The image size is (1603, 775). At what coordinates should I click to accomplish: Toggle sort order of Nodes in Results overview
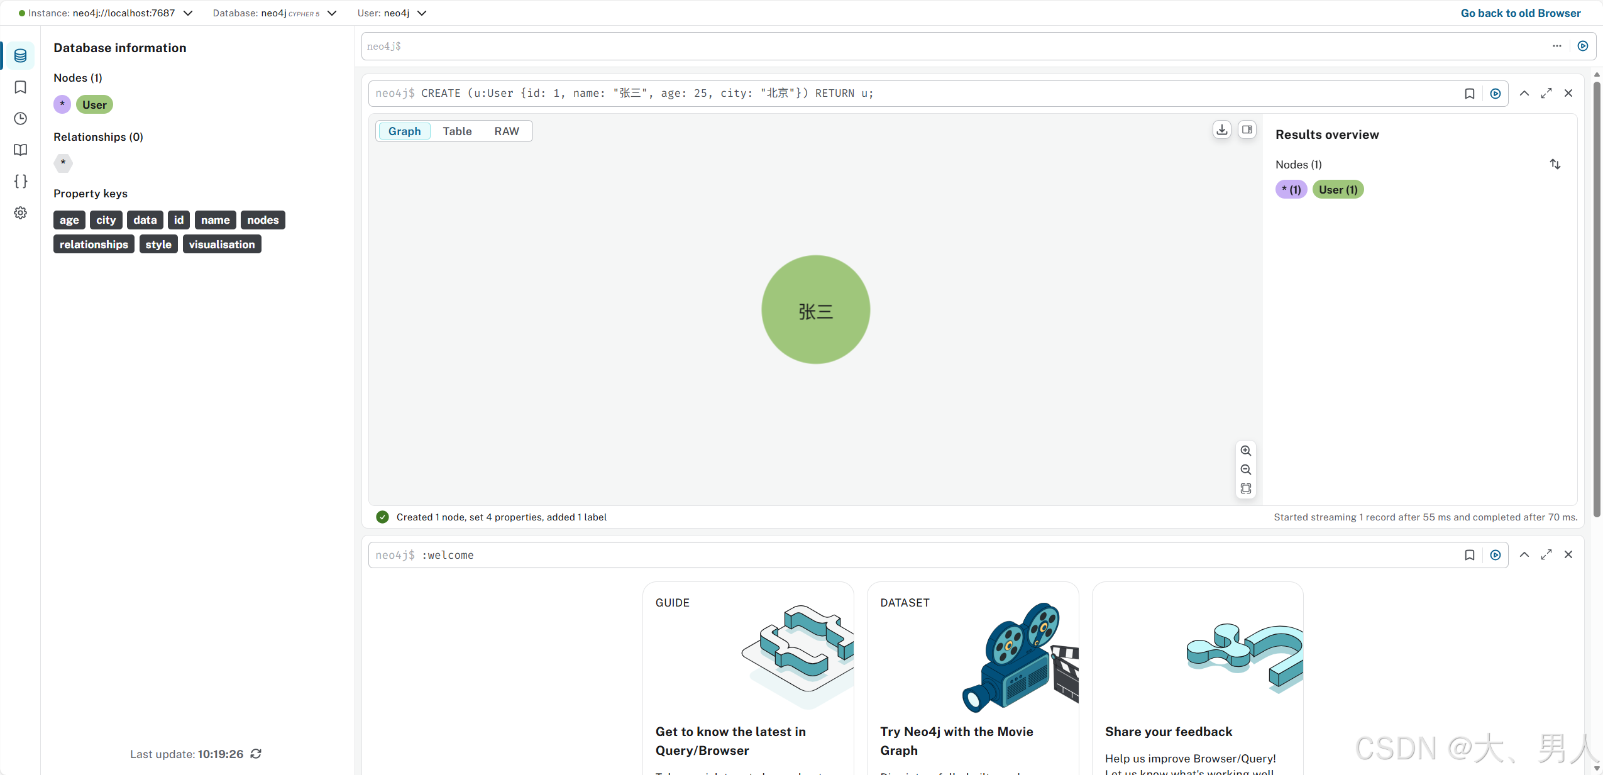tap(1555, 164)
